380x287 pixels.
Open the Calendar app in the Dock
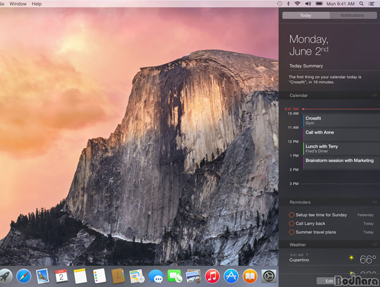click(61, 276)
